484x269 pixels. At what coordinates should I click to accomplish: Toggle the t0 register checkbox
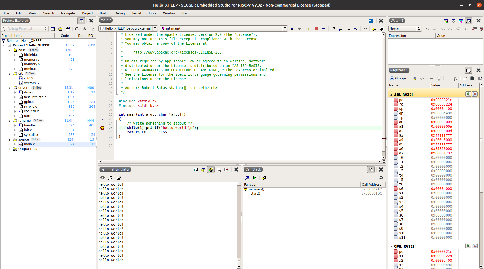tap(396, 157)
